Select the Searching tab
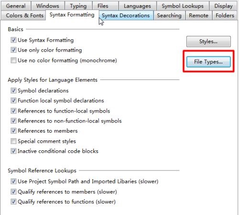The height and width of the screenshot is (215, 239). pyautogui.click(x=169, y=15)
